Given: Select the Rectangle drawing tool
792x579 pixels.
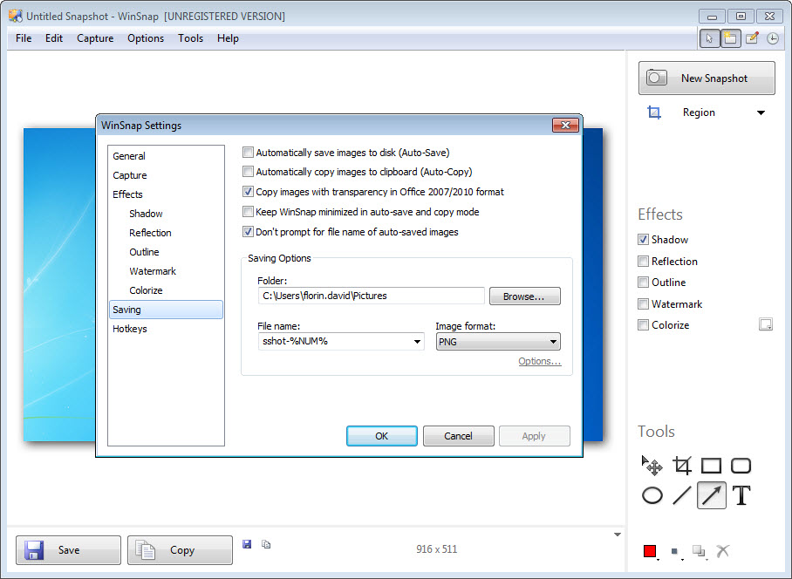Looking at the screenshot, I should (x=711, y=466).
